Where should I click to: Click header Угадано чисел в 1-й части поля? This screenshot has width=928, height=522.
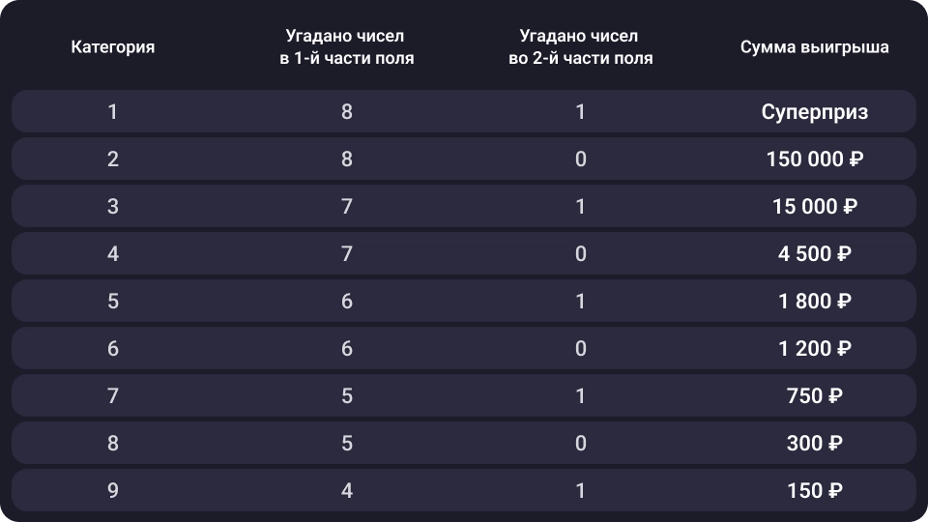point(346,47)
